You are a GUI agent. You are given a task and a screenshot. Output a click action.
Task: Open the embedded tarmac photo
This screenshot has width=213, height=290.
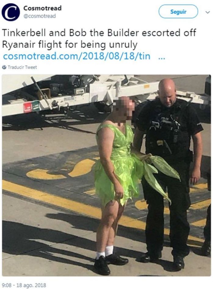tap(106, 175)
